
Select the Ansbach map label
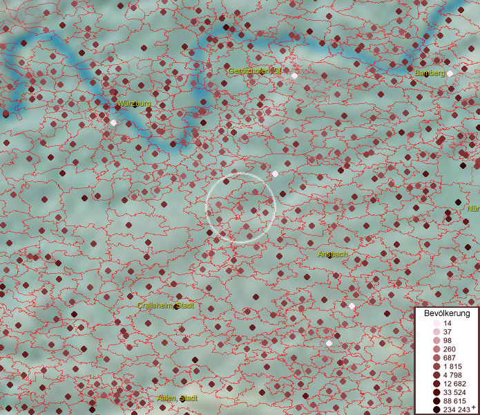coord(333,255)
